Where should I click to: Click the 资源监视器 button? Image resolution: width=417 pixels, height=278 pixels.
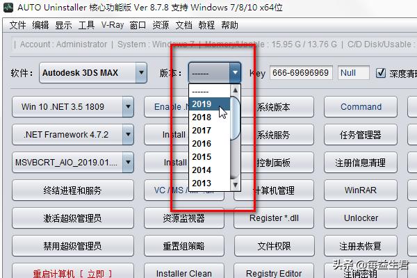[184, 218]
